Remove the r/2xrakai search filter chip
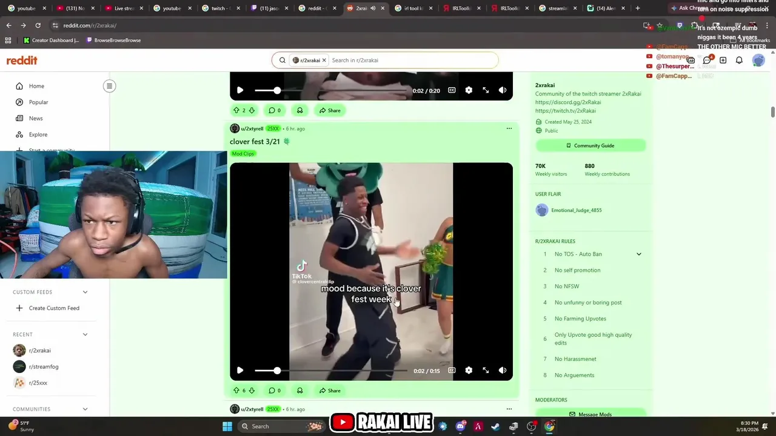This screenshot has height=436, width=776. [x=324, y=60]
